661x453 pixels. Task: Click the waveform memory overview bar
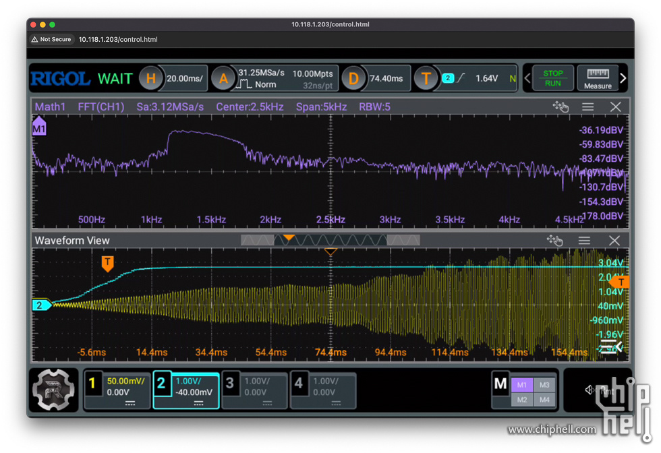(330, 240)
